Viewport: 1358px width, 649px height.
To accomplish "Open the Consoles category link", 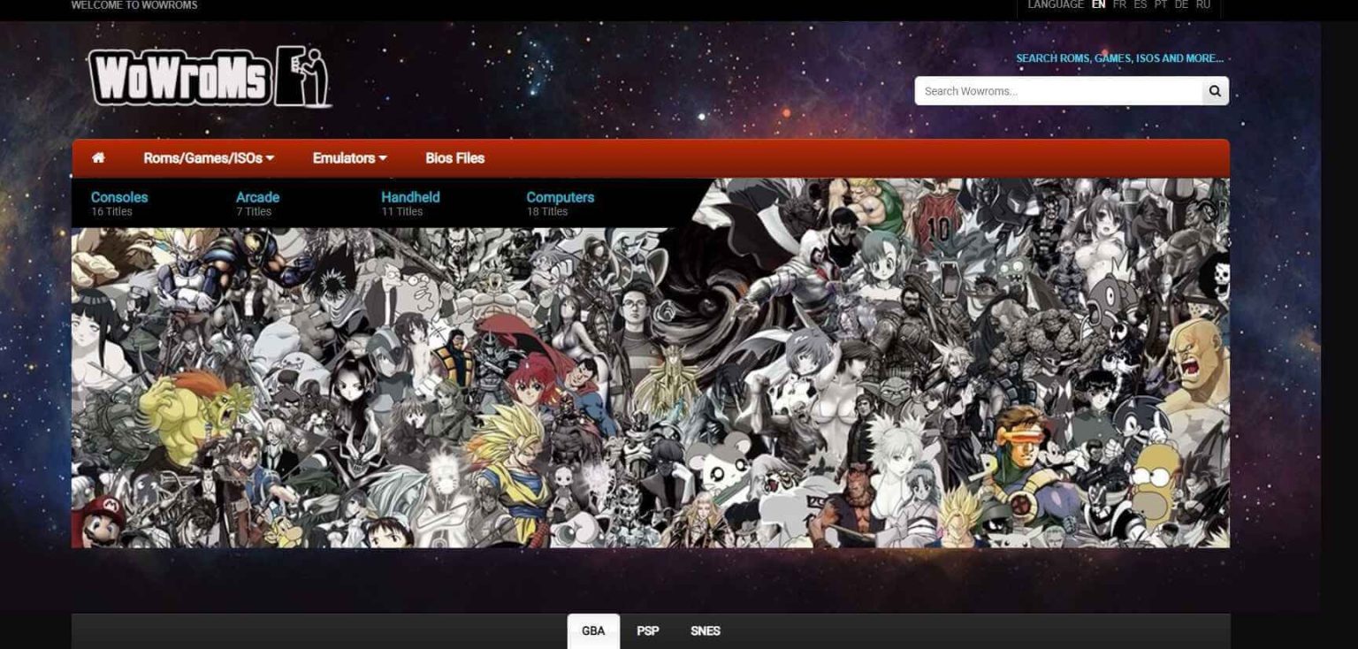I will 119,197.
